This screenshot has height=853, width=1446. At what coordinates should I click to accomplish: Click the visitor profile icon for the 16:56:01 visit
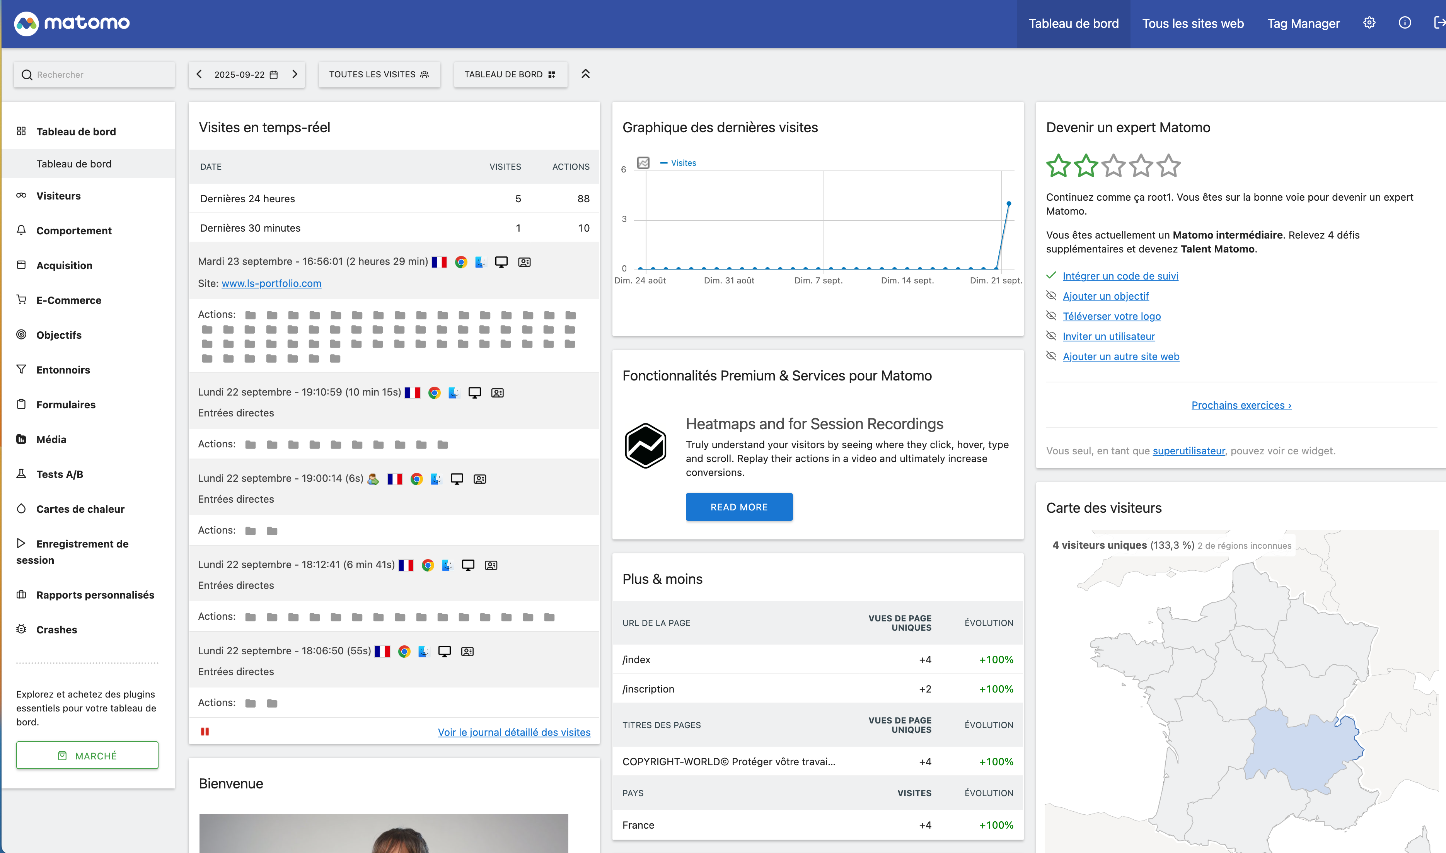(524, 262)
